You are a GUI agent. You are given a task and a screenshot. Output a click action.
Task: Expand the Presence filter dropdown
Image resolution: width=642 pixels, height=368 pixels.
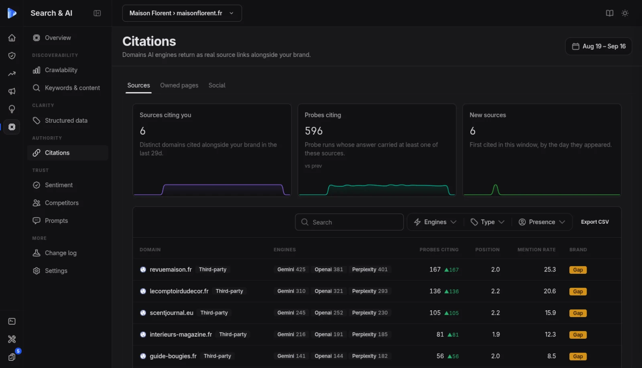tap(542, 222)
